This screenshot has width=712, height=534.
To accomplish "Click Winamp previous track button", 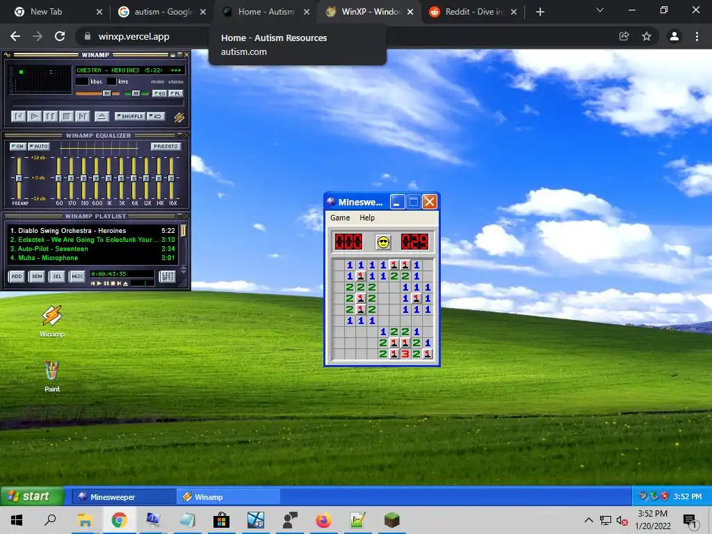I will click(x=19, y=117).
